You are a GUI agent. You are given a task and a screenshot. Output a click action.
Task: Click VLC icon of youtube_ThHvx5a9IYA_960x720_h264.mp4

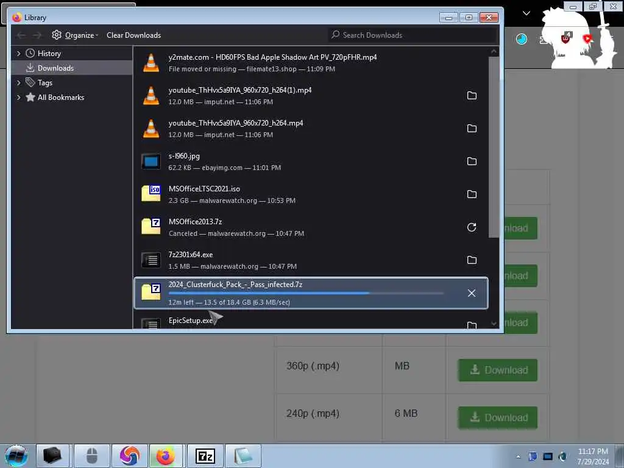151,129
